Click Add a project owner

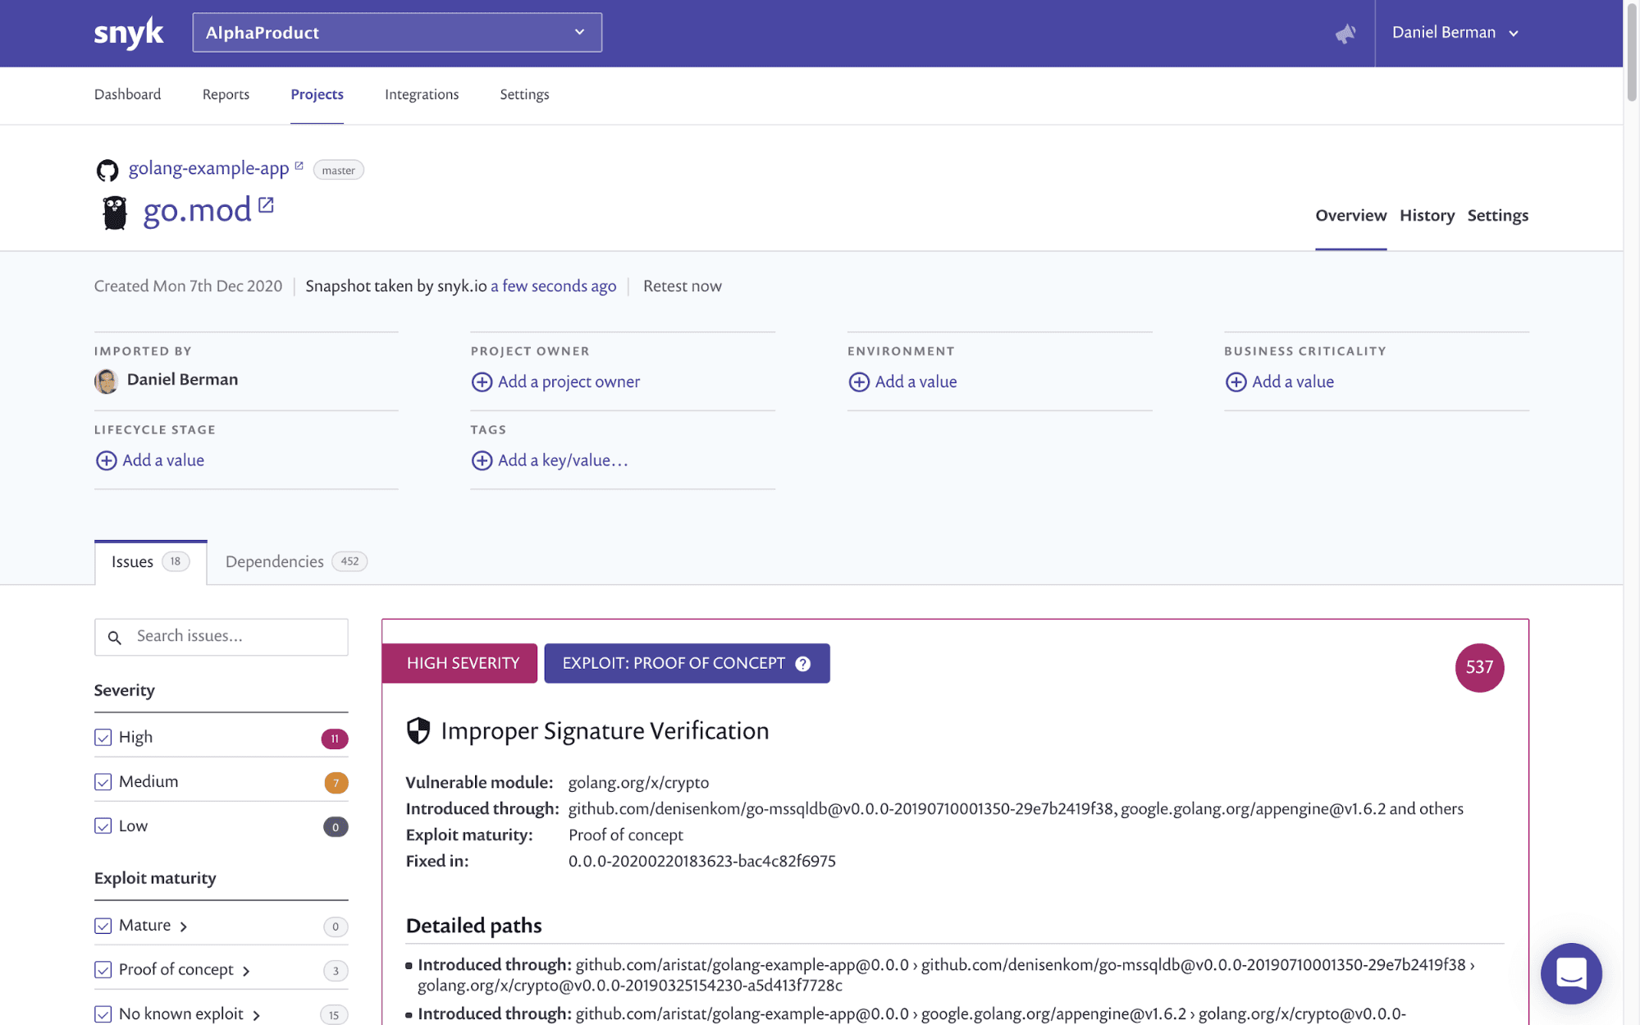[x=569, y=382]
